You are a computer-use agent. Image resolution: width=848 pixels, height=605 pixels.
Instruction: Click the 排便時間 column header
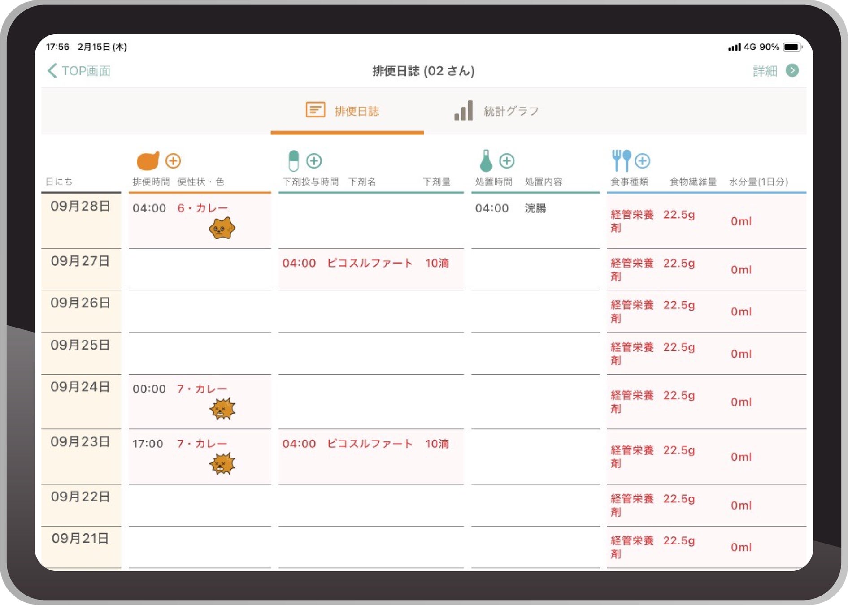[x=151, y=181]
